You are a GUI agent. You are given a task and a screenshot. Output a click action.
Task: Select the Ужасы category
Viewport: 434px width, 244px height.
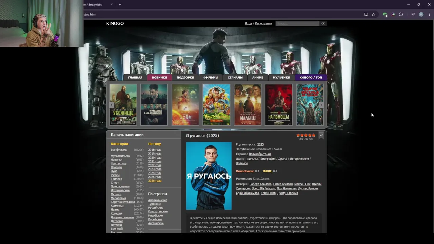(x=115, y=175)
